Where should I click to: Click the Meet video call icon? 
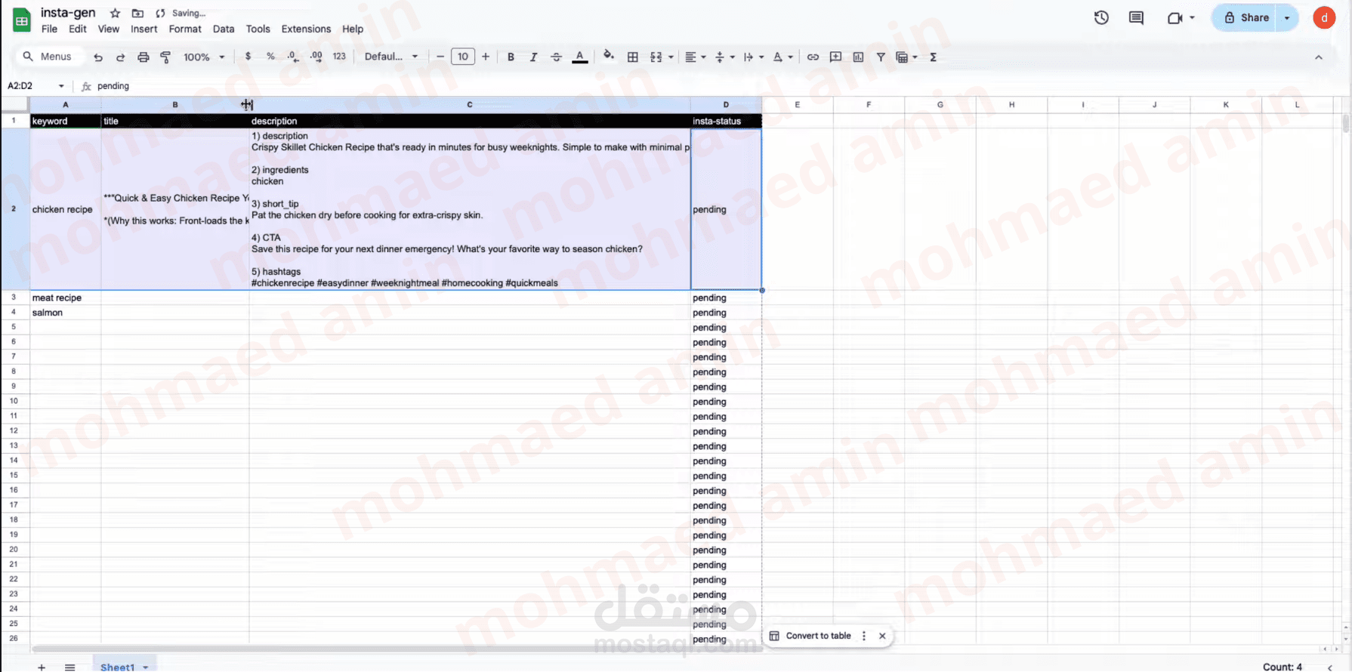(1175, 17)
